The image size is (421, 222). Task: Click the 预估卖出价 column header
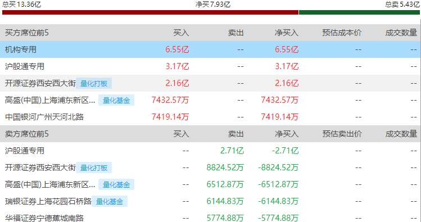(342, 134)
